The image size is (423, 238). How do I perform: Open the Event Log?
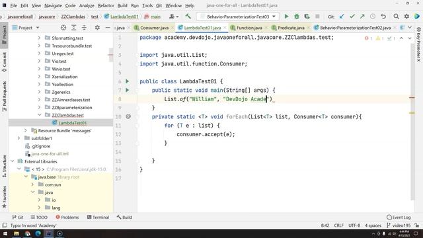click(x=399, y=218)
